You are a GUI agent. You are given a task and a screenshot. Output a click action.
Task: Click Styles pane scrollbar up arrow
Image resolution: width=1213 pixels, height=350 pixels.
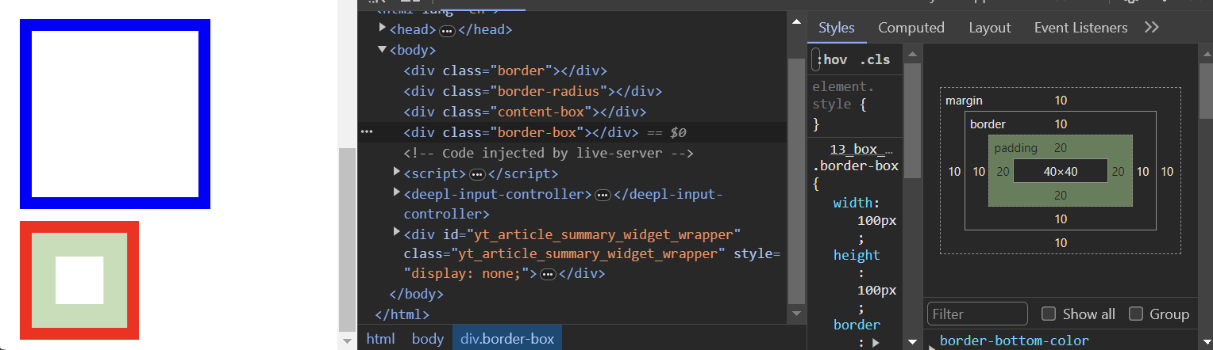pos(913,55)
